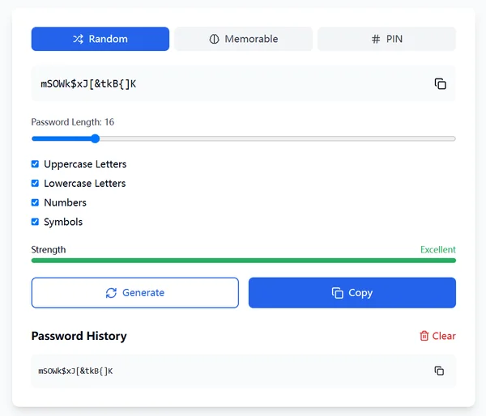
Task: Copy the history entry using its copy icon
Action: pyautogui.click(x=439, y=371)
